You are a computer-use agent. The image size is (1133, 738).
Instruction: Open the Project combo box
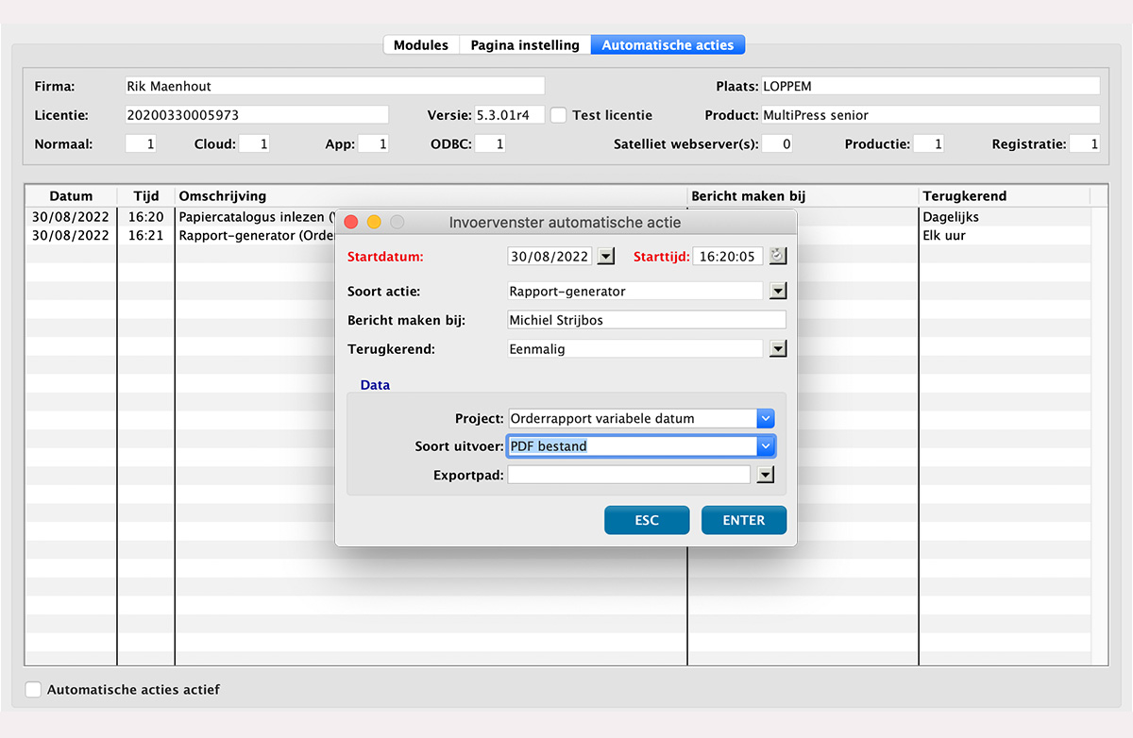(766, 418)
